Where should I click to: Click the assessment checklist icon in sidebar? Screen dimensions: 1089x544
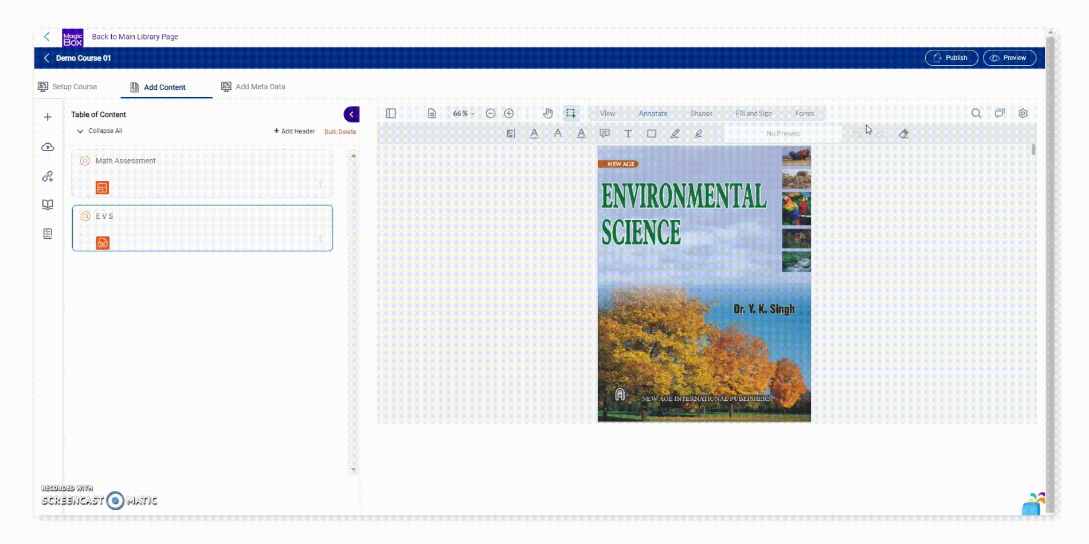(x=48, y=234)
